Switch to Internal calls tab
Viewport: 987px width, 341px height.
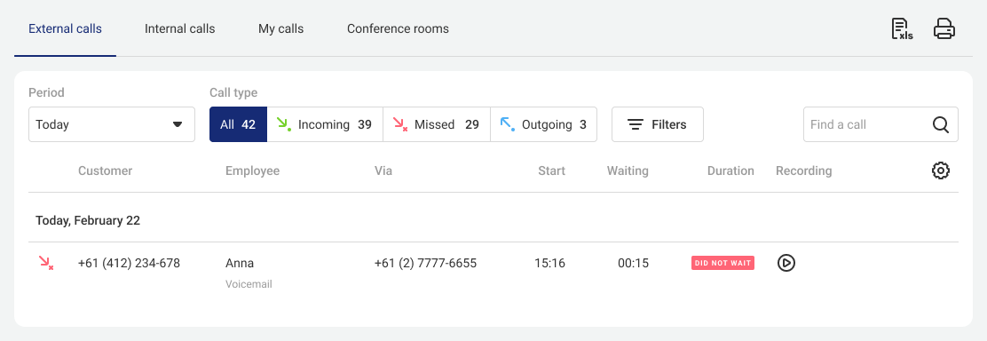179,29
